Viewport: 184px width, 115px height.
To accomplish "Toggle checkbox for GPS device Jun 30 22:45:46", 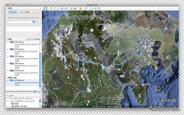I will tap(11, 80).
